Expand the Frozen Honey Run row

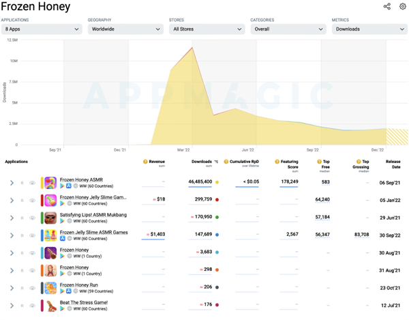[12, 288]
